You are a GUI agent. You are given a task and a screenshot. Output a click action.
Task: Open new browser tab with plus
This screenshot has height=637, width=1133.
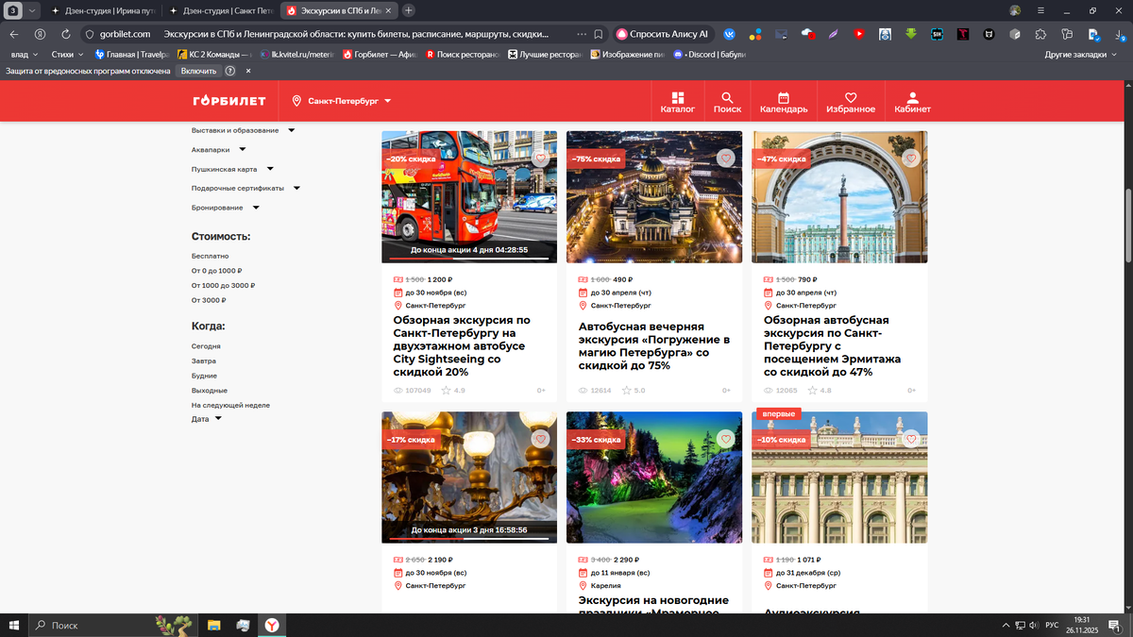pyautogui.click(x=408, y=10)
